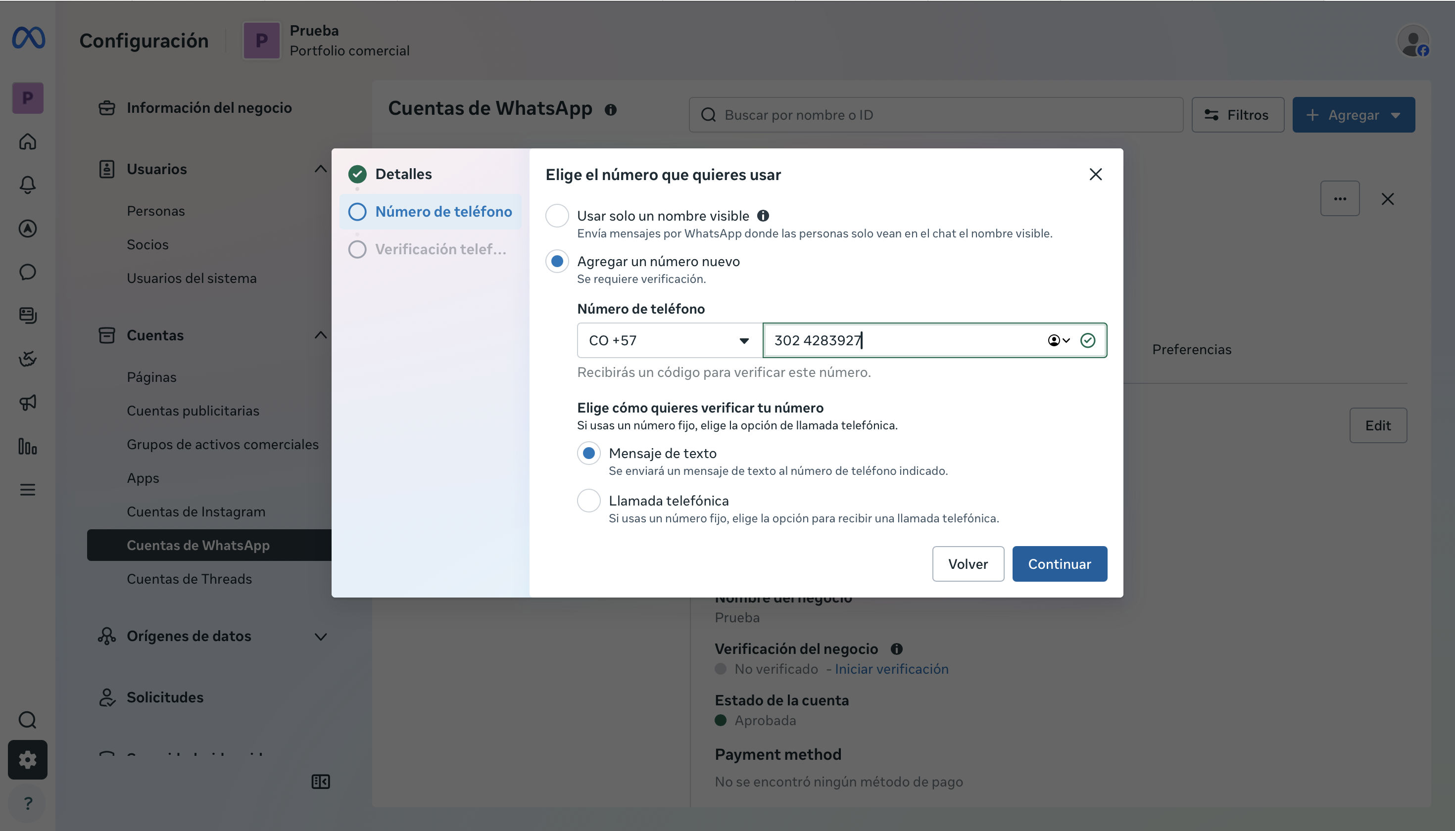Open the help question mark icon
The width and height of the screenshot is (1455, 831).
point(27,804)
